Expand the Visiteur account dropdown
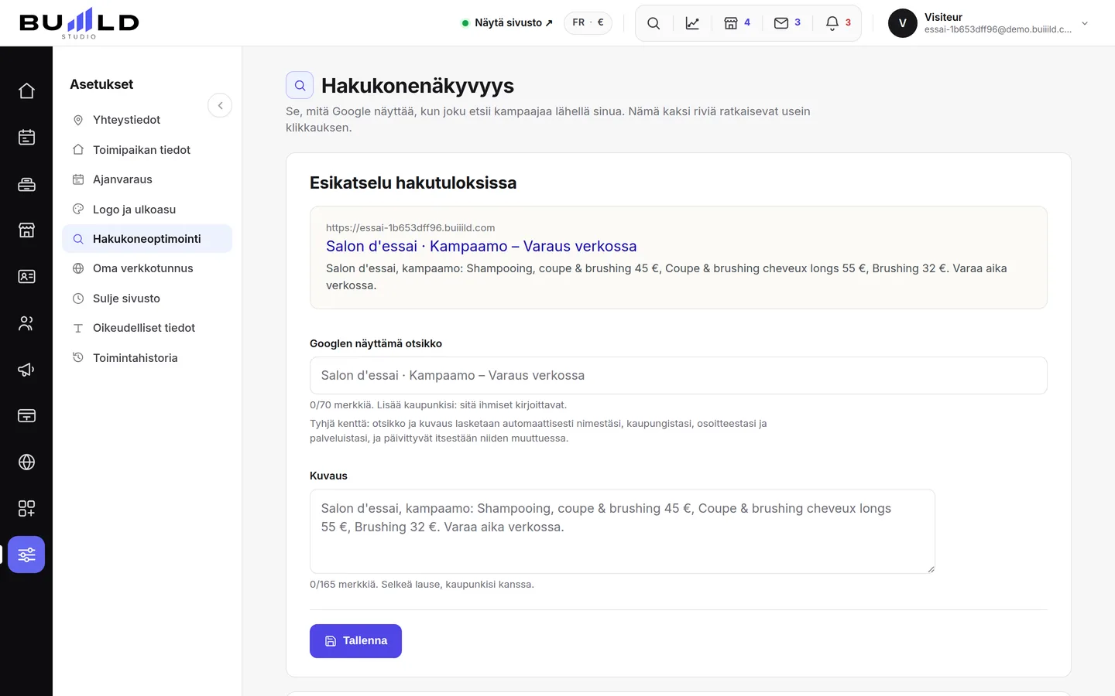This screenshot has height=696, width=1115. 1085,23
